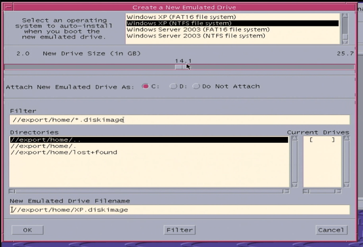This screenshot has width=363, height=247.
Task: Choose Windows Server 2003 (NTFS file system)
Action: coord(232,36)
